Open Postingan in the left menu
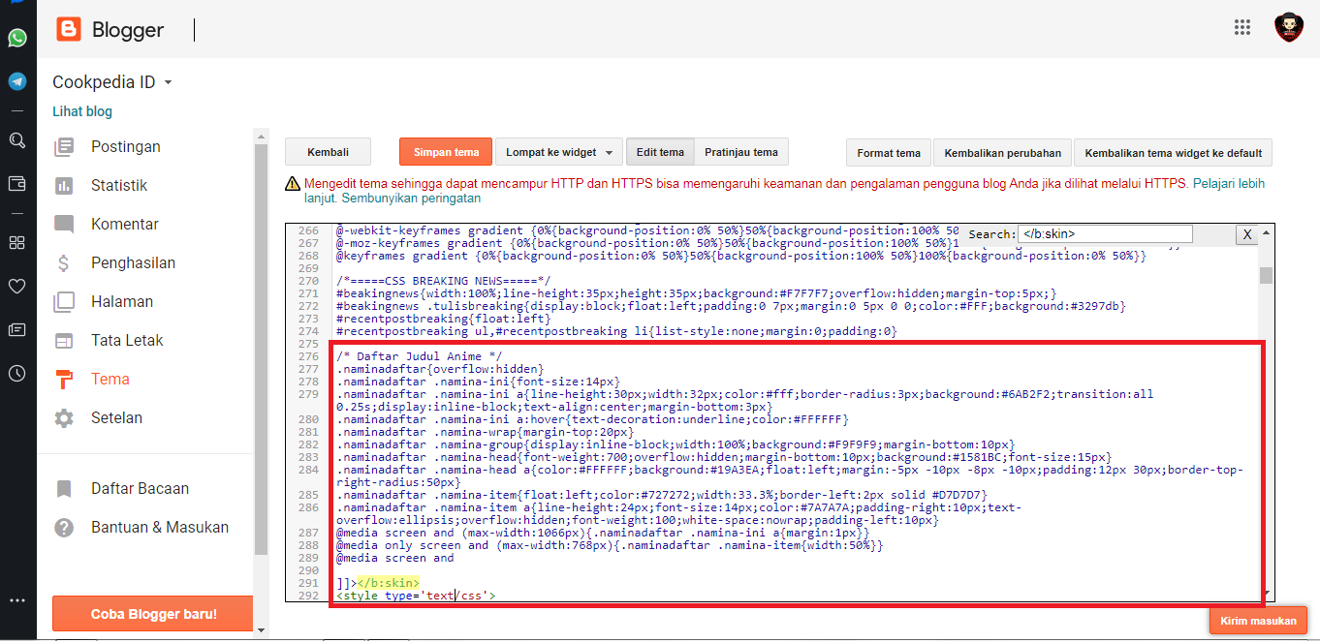Screen dimensions: 1320x643 (x=125, y=147)
